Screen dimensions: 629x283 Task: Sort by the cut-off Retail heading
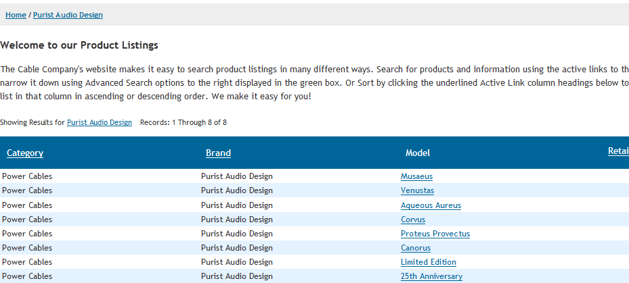coord(618,151)
